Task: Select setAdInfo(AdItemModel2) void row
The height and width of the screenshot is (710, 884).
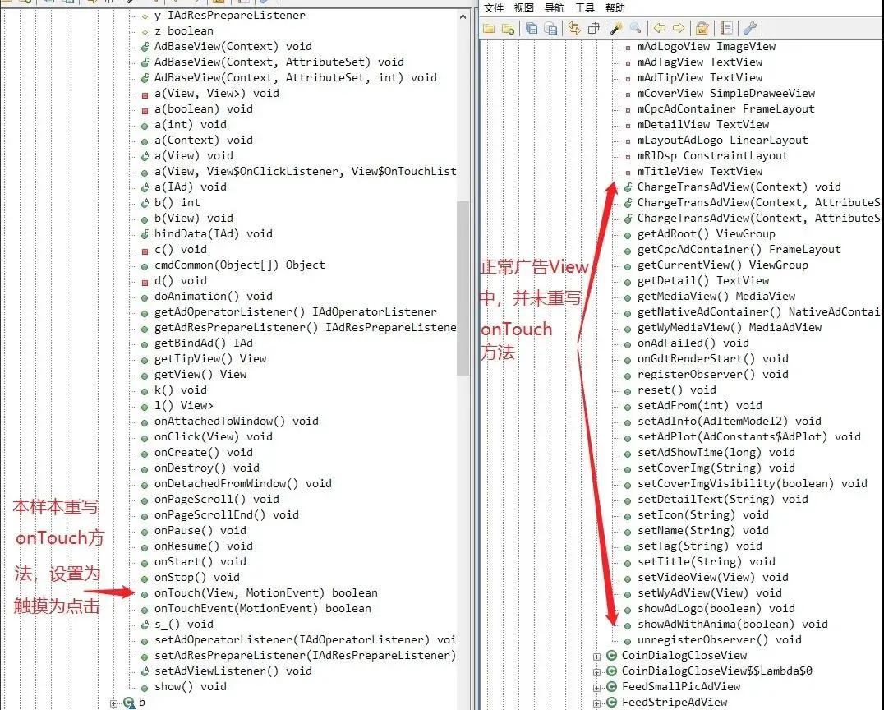Action: pyautogui.click(x=730, y=422)
